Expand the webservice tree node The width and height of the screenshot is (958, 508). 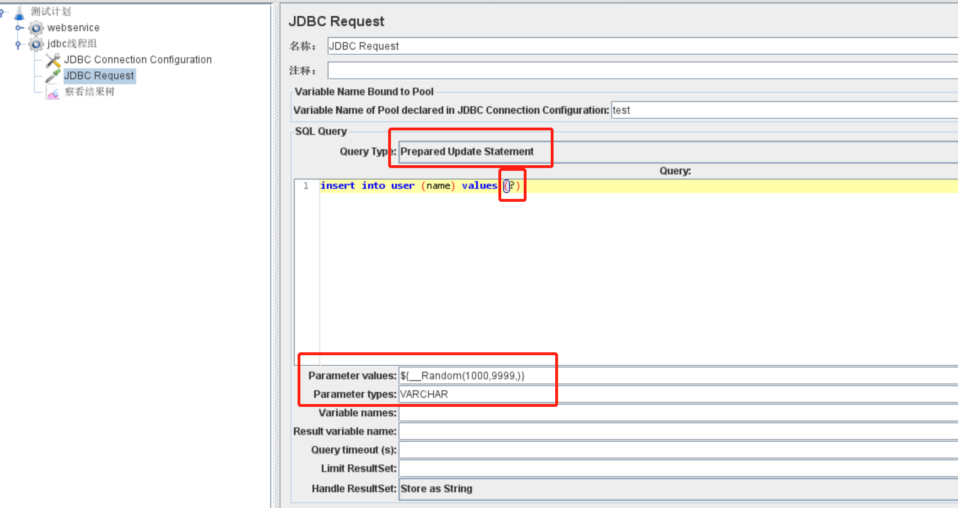(x=19, y=28)
